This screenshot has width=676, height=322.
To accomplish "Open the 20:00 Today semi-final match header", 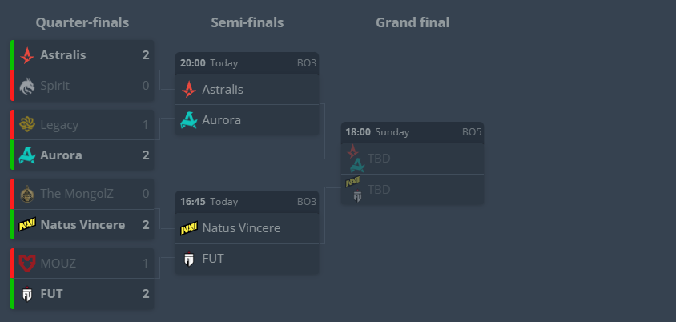I will tap(247, 63).
